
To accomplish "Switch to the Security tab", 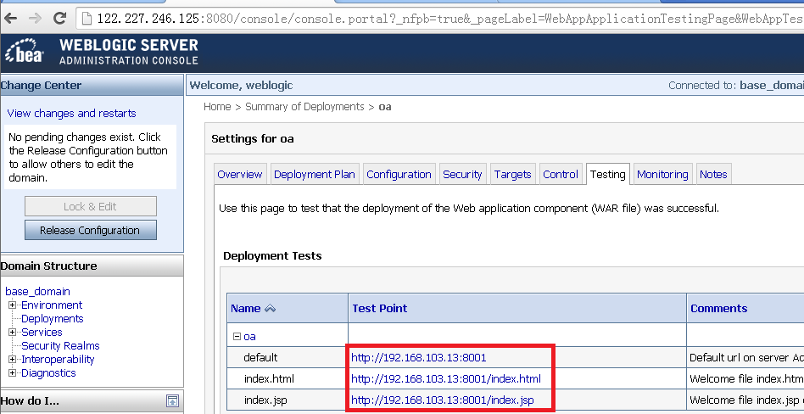I will [462, 175].
